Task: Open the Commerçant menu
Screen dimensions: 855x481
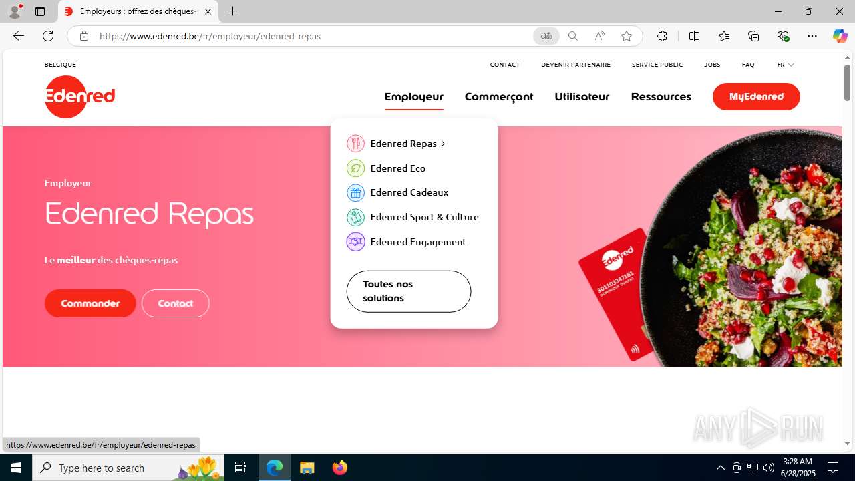Action: tap(499, 97)
